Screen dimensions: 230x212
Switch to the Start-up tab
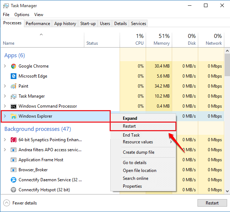(x=88, y=24)
